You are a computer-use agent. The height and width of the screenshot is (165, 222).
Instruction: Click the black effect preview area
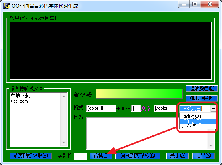pyautogui.click(x=110, y=50)
